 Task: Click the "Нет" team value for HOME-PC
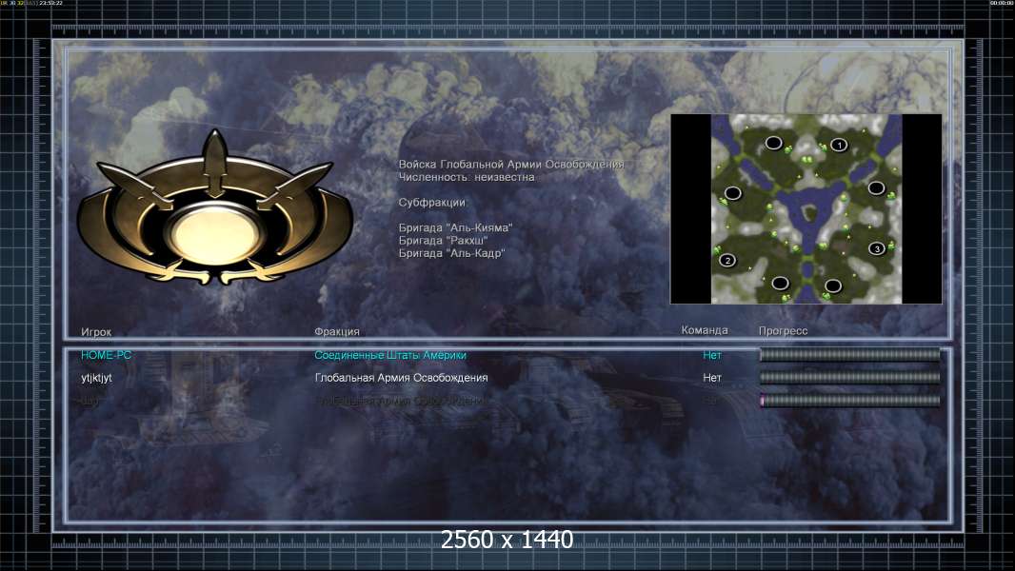click(712, 355)
